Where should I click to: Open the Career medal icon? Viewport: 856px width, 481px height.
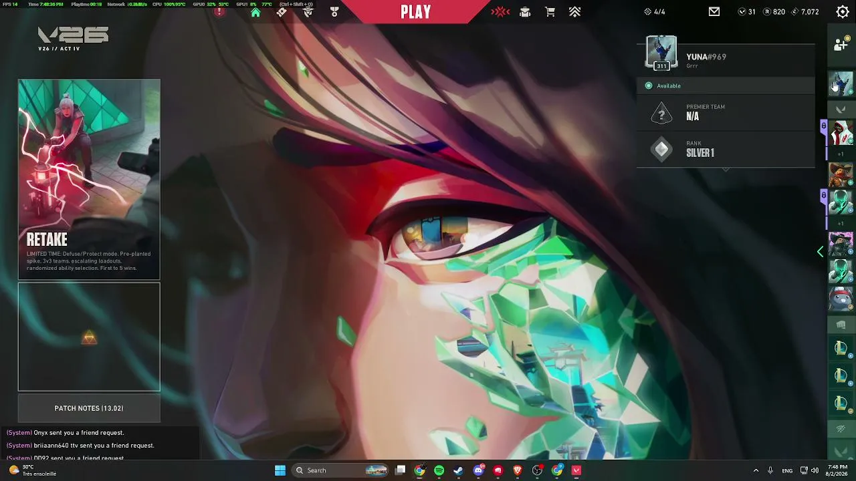pyautogui.click(x=334, y=12)
